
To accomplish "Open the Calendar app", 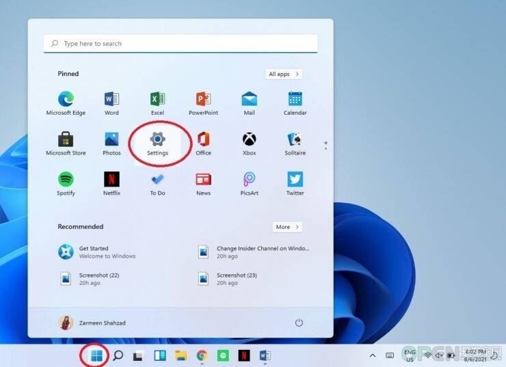I will (295, 103).
